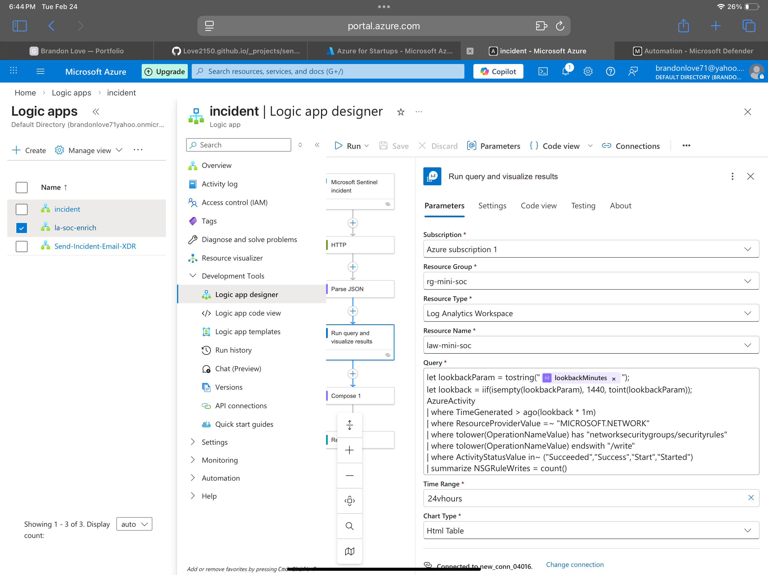The height and width of the screenshot is (575, 768).
Task: Add step after Parse JSON action
Action: pyautogui.click(x=353, y=311)
